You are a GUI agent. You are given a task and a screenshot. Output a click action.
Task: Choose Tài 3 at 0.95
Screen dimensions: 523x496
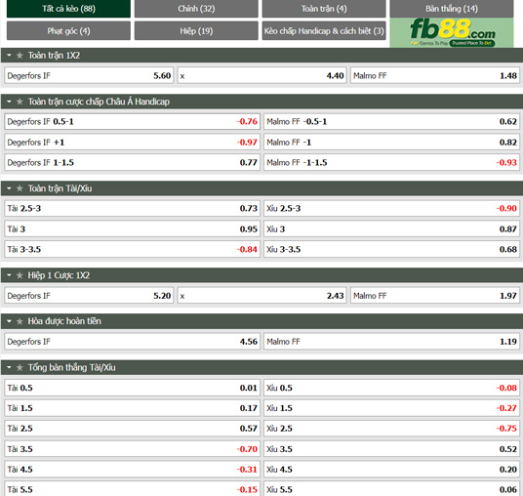pos(132,229)
